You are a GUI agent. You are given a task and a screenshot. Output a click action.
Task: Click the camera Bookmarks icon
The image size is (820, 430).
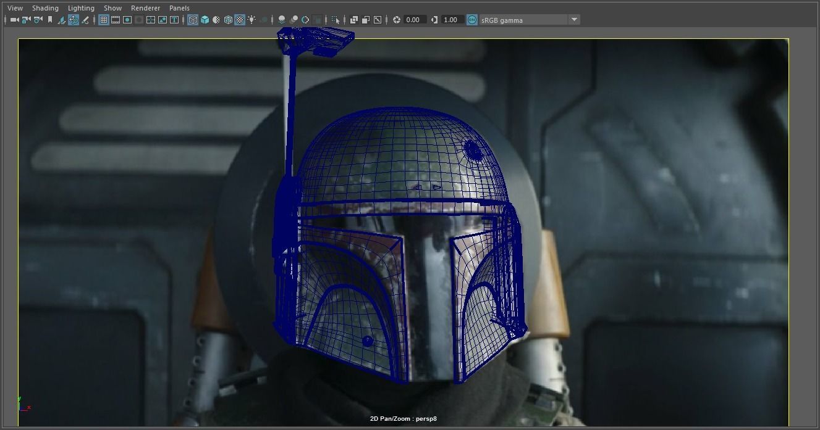[x=49, y=20]
